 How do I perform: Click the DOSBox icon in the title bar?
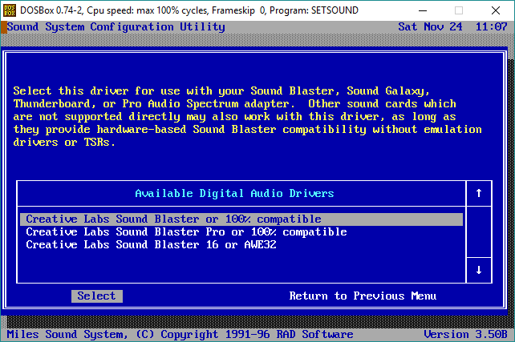click(9, 10)
